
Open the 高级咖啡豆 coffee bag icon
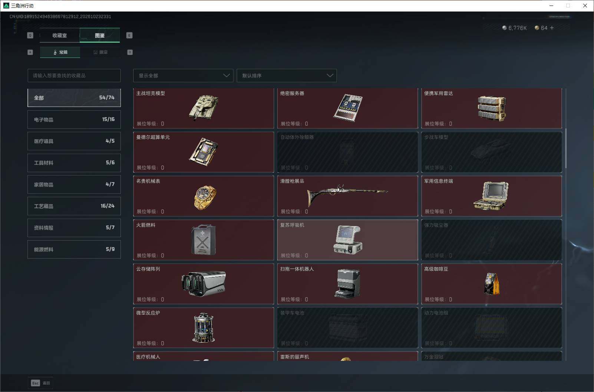click(492, 284)
